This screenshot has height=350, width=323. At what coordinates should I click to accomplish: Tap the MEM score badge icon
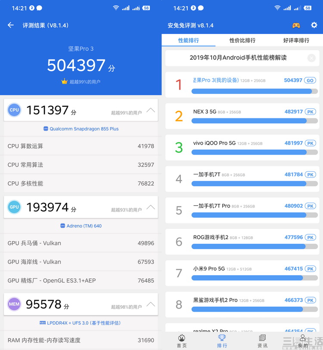point(14,304)
